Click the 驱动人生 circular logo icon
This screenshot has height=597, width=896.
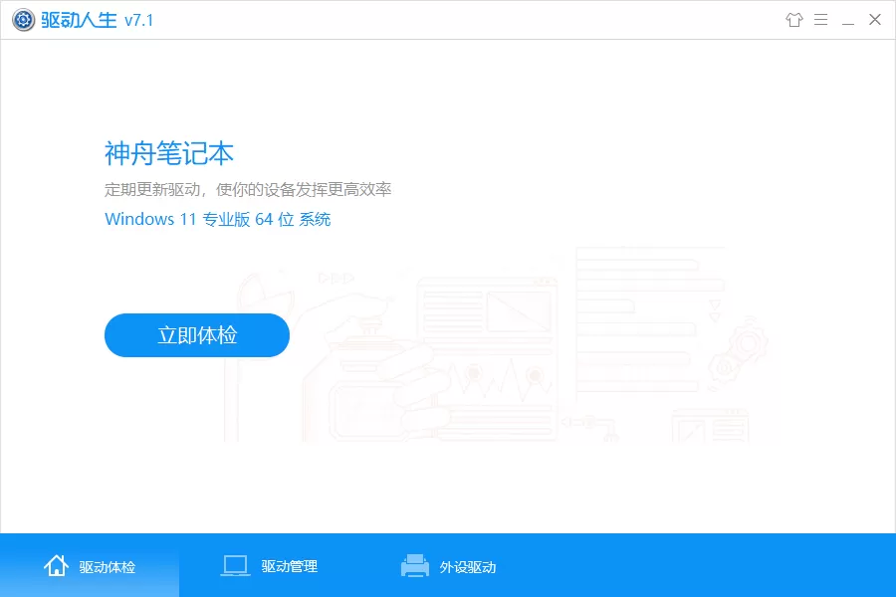click(22, 19)
